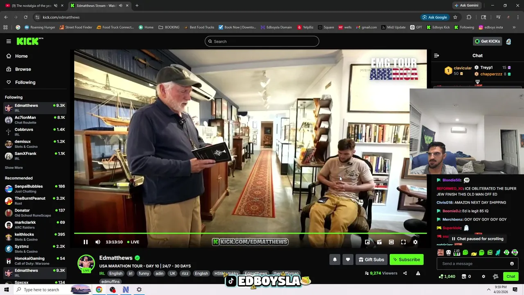Focus the Kick search box
Image resolution: width=524 pixels, height=295 pixels.
pos(262,41)
